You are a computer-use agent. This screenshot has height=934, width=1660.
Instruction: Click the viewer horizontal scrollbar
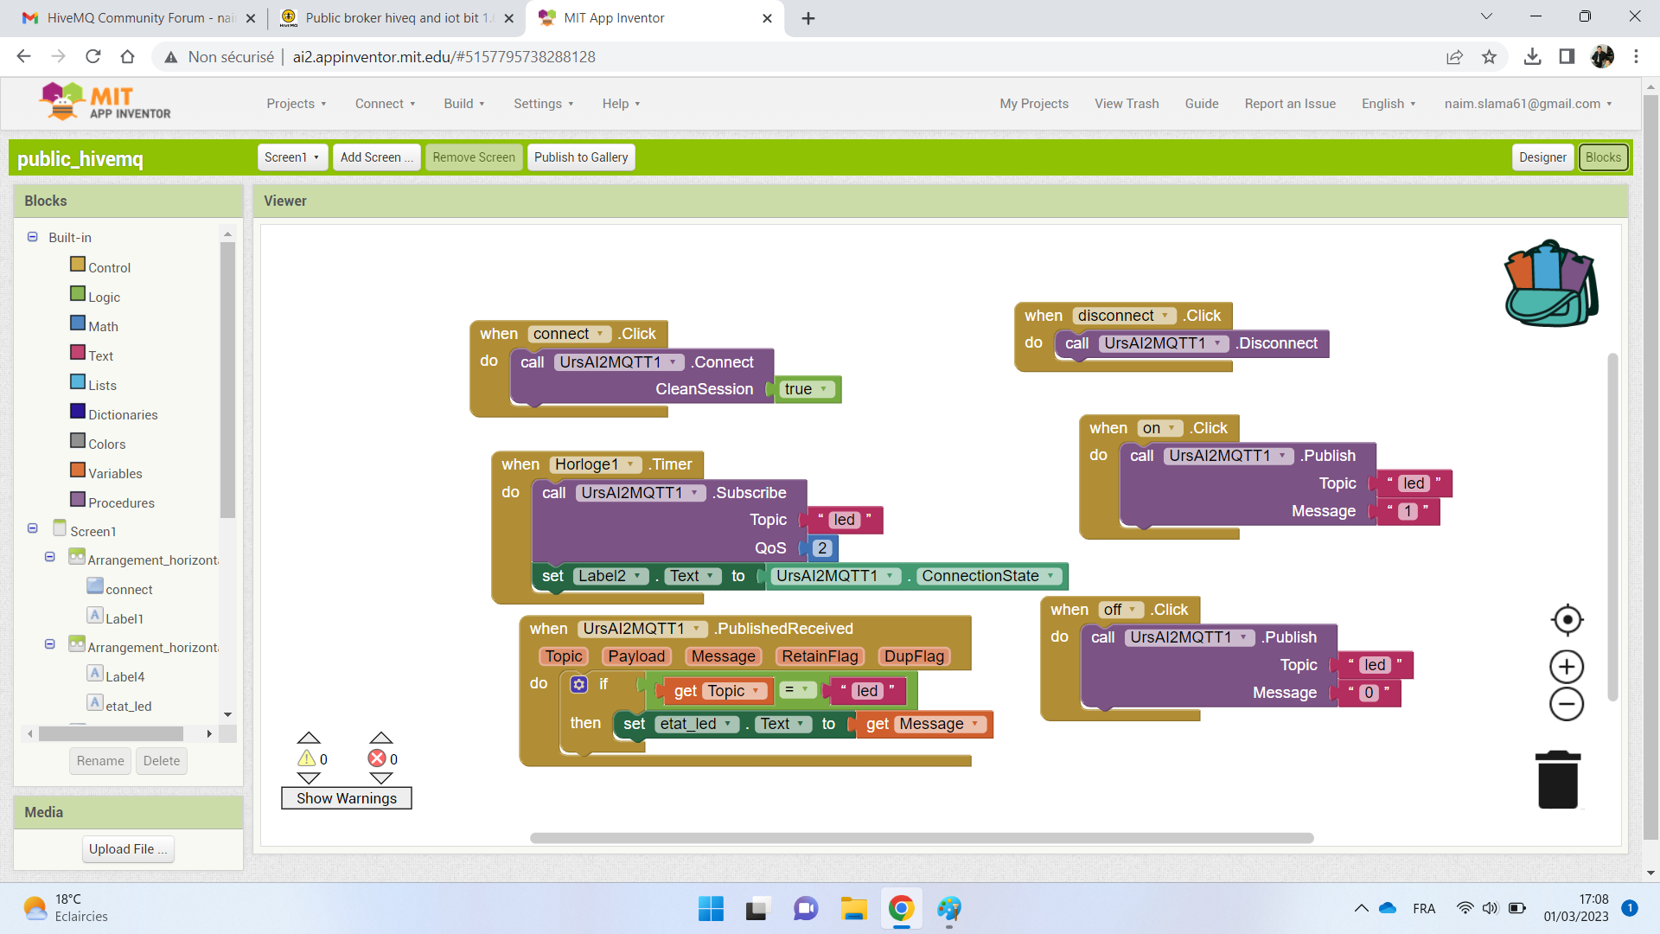pos(922,838)
